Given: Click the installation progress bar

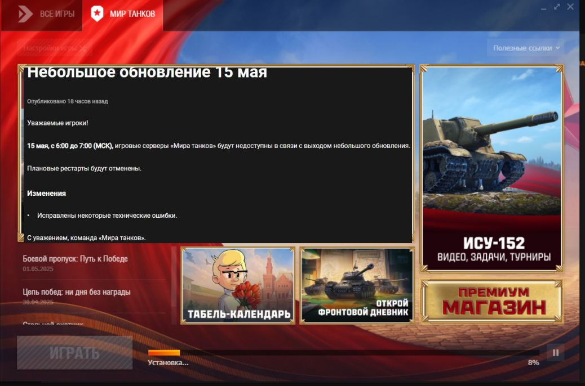Looking at the screenshot, I should point(343,352).
